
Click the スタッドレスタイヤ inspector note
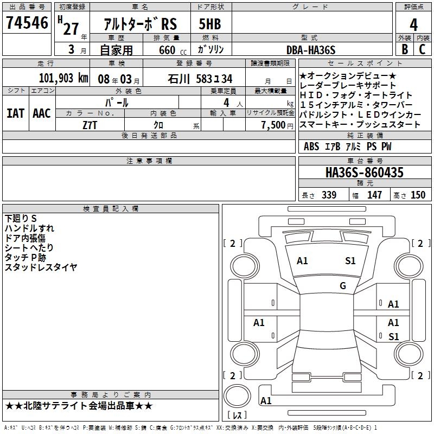pos(41,267)
